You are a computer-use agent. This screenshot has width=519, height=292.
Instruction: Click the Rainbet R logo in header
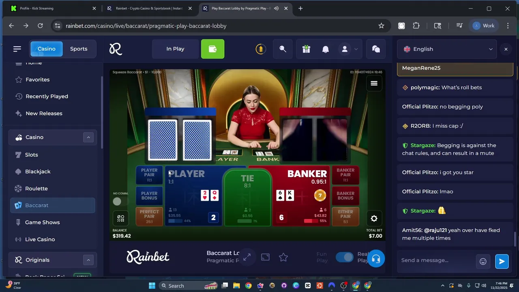(x=116, y=49)
